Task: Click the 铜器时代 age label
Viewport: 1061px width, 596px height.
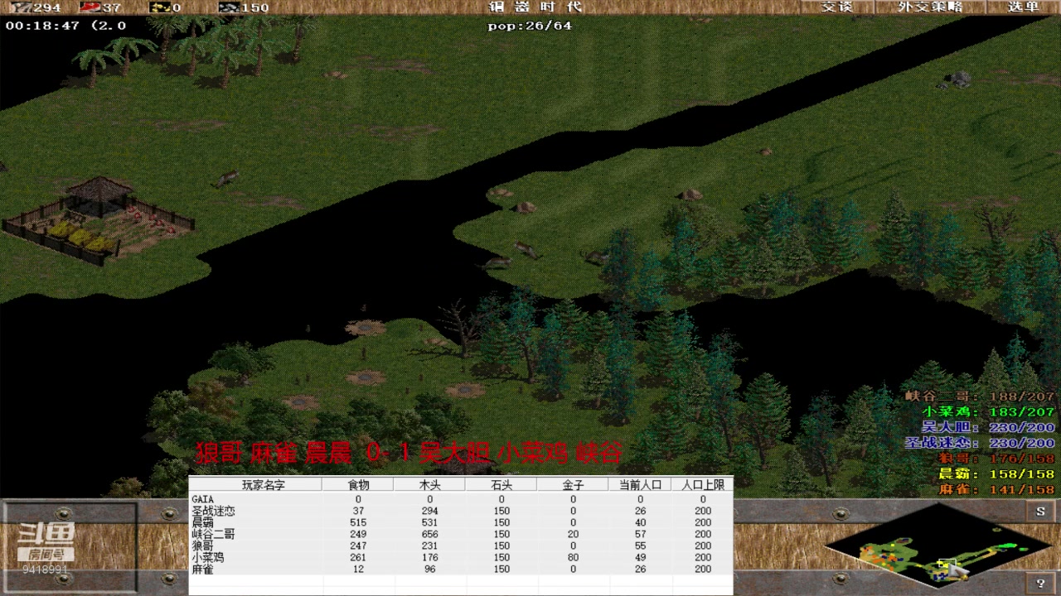Action: pyautogui.click(x=535, y=7)
